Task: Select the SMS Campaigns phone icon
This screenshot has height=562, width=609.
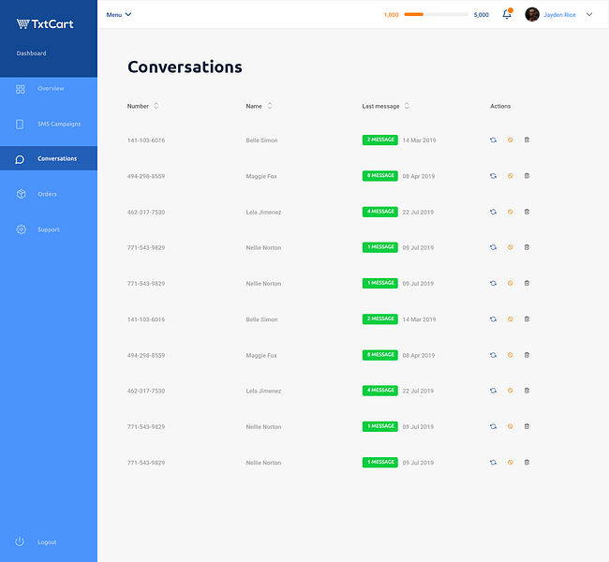Action: coord(20,125)
